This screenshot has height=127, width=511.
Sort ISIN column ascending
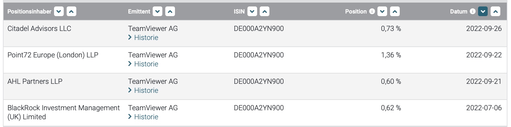[x=265, y=12]
